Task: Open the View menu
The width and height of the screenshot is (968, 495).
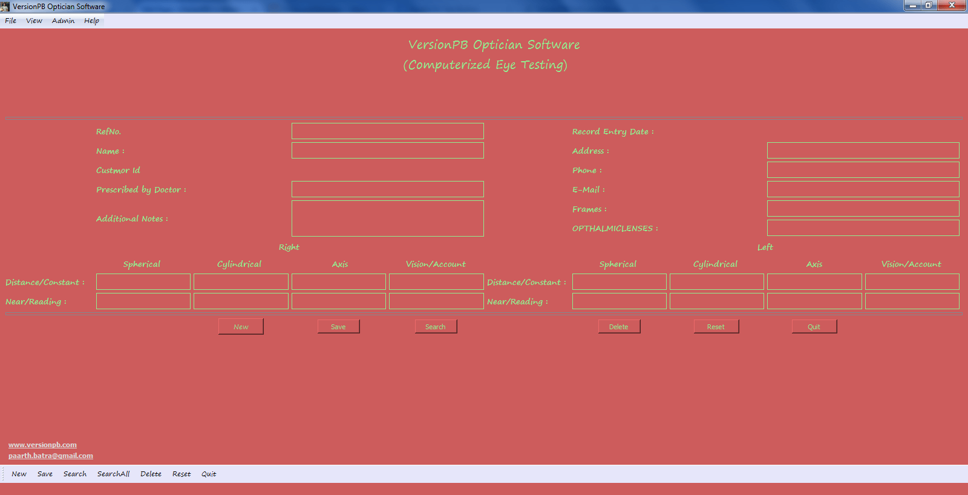Action: [x=34, y=21]
